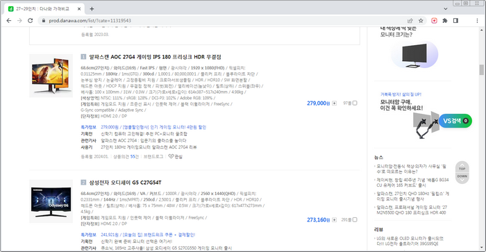Open news 제이씨현 창립 40주년 article
Viewport: 486px width, 252px height.
pos(412,183)
